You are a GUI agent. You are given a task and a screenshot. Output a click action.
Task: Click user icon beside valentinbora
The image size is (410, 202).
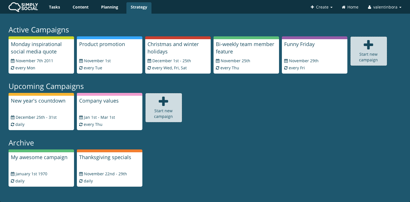click(370, 7)
